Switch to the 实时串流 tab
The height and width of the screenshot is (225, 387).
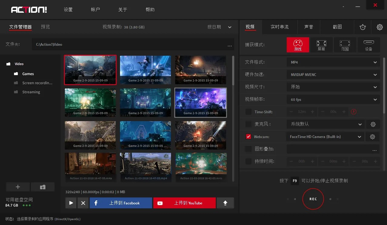pos(280,27)
